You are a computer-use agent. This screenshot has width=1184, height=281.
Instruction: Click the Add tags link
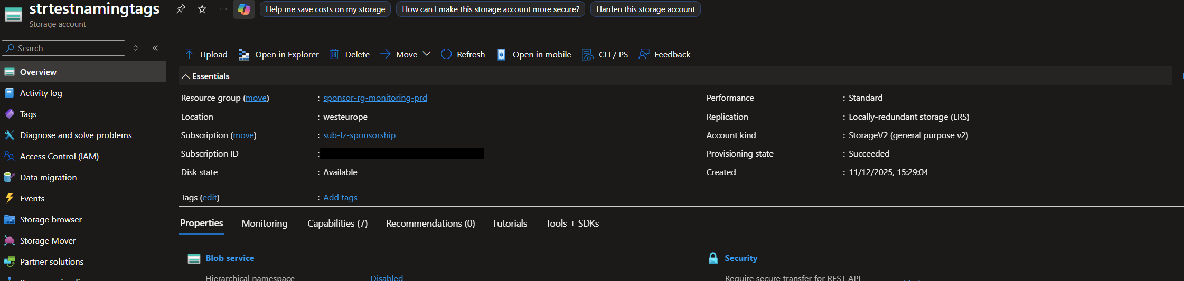(x=340, y=198)
